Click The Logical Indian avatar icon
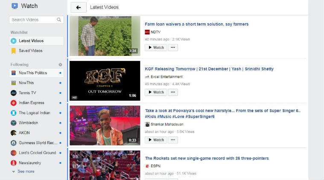This screenshot has width=324, height=180. [14, 113]
